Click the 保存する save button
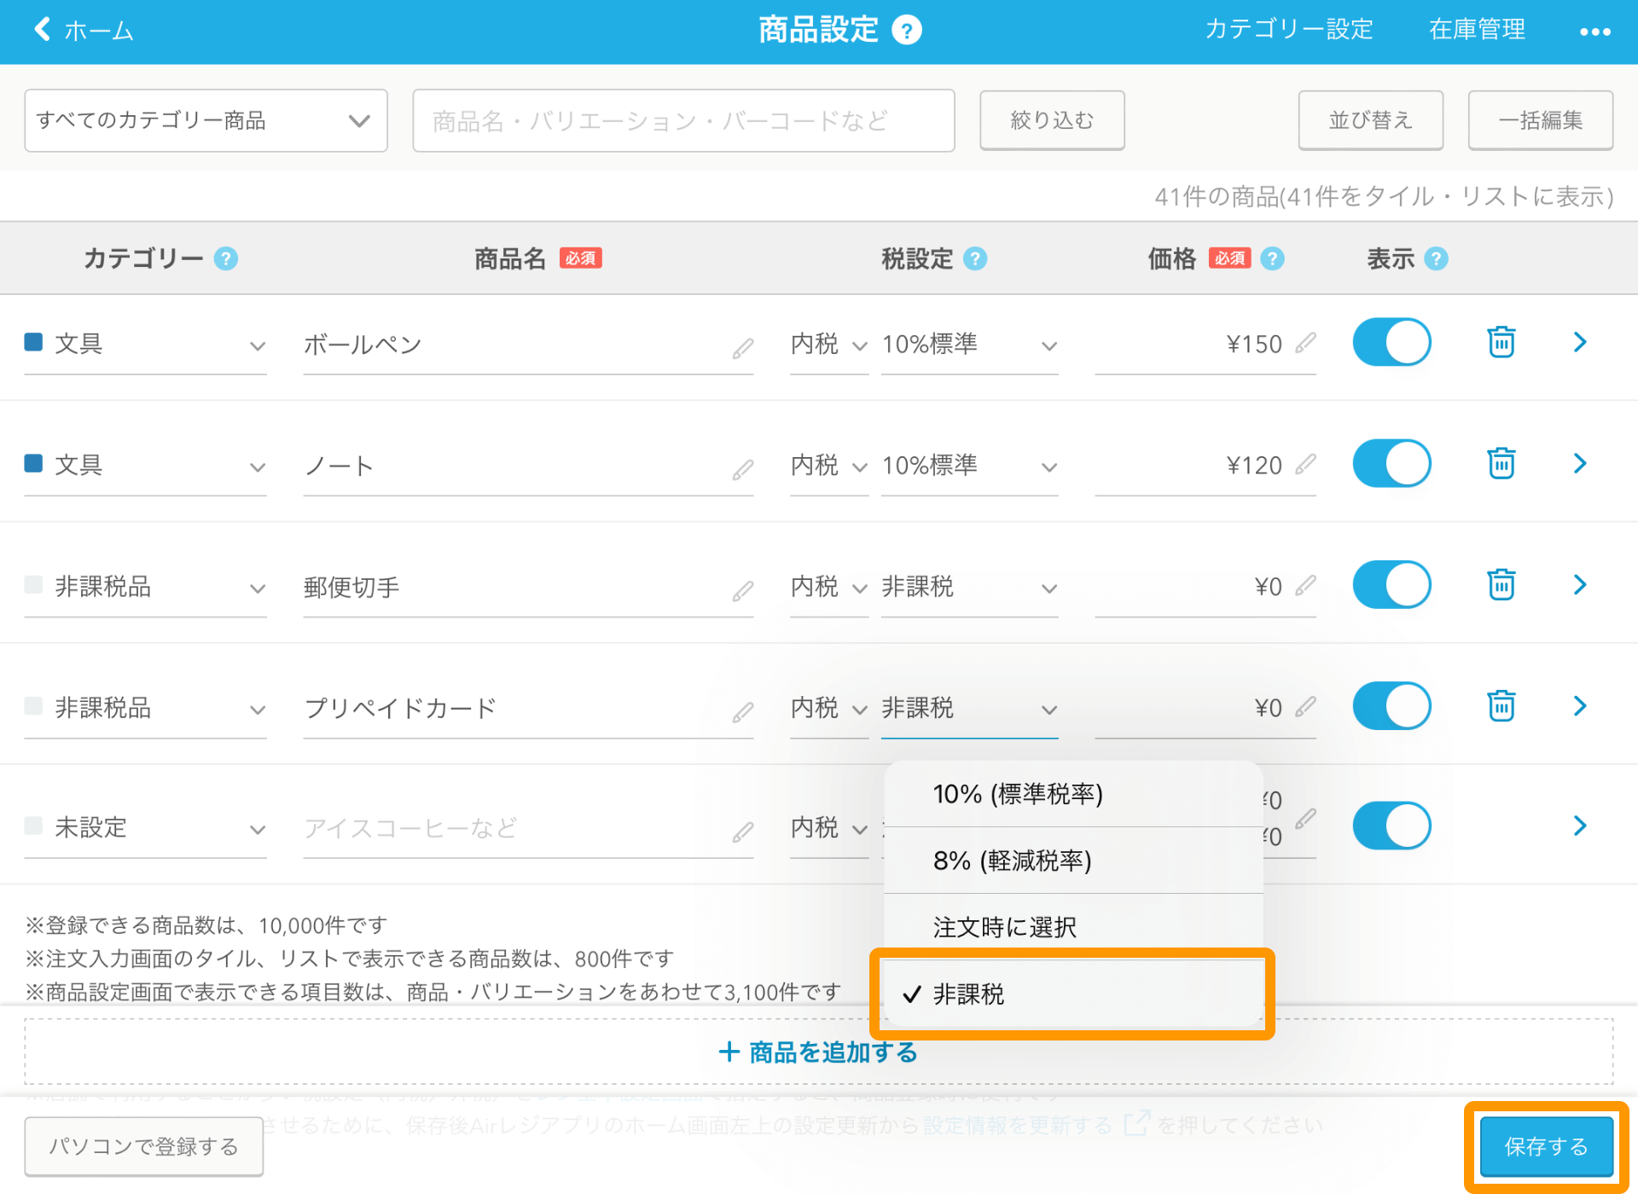Screen dimensions: 1638x1194 click(1545, 1146)
